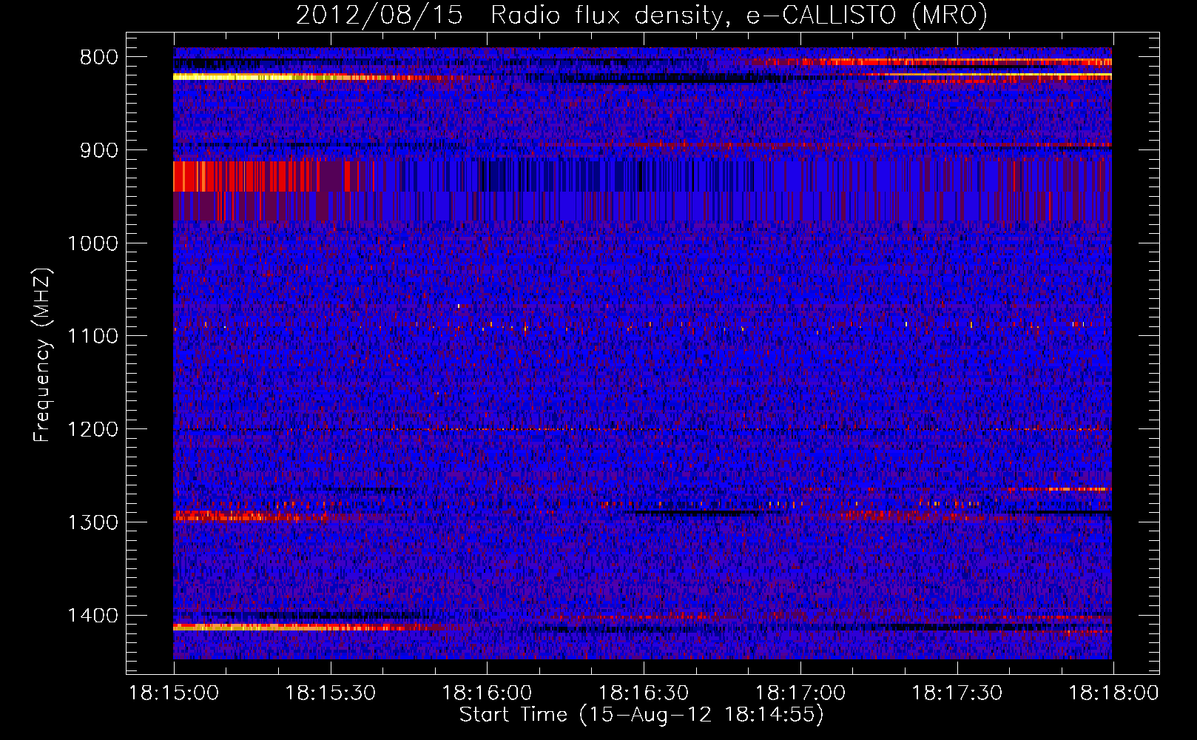1197x740 pixels.
Task: Click the red interference block near 930 MHz
Action: 259,176
